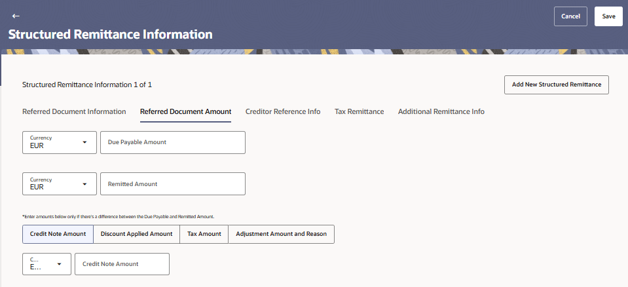This screenshot has width=628, height=287.
Task: Click the Structured Remittance Information page title
Action: click(110, 34)
